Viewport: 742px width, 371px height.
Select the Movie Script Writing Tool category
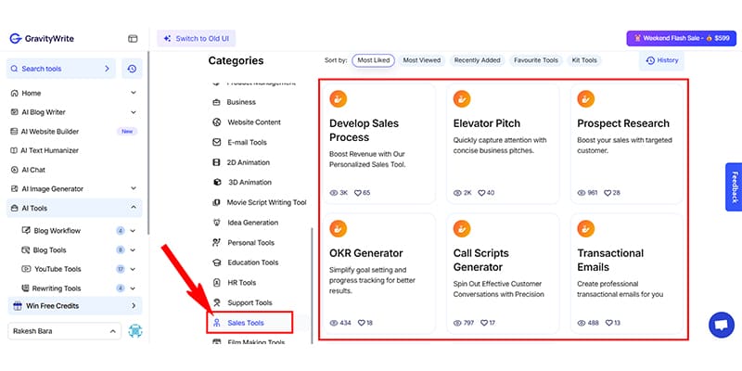click(x=267, y=202)
